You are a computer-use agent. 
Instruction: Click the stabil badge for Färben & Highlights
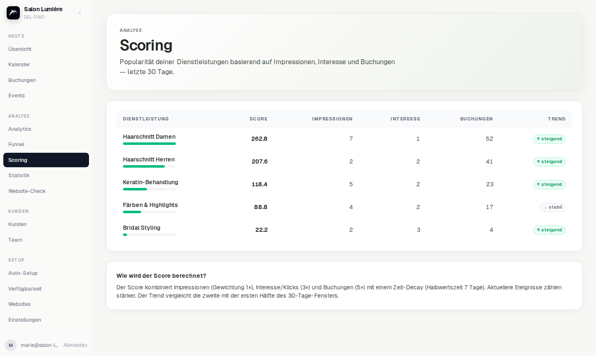click(x=553, y=207)
